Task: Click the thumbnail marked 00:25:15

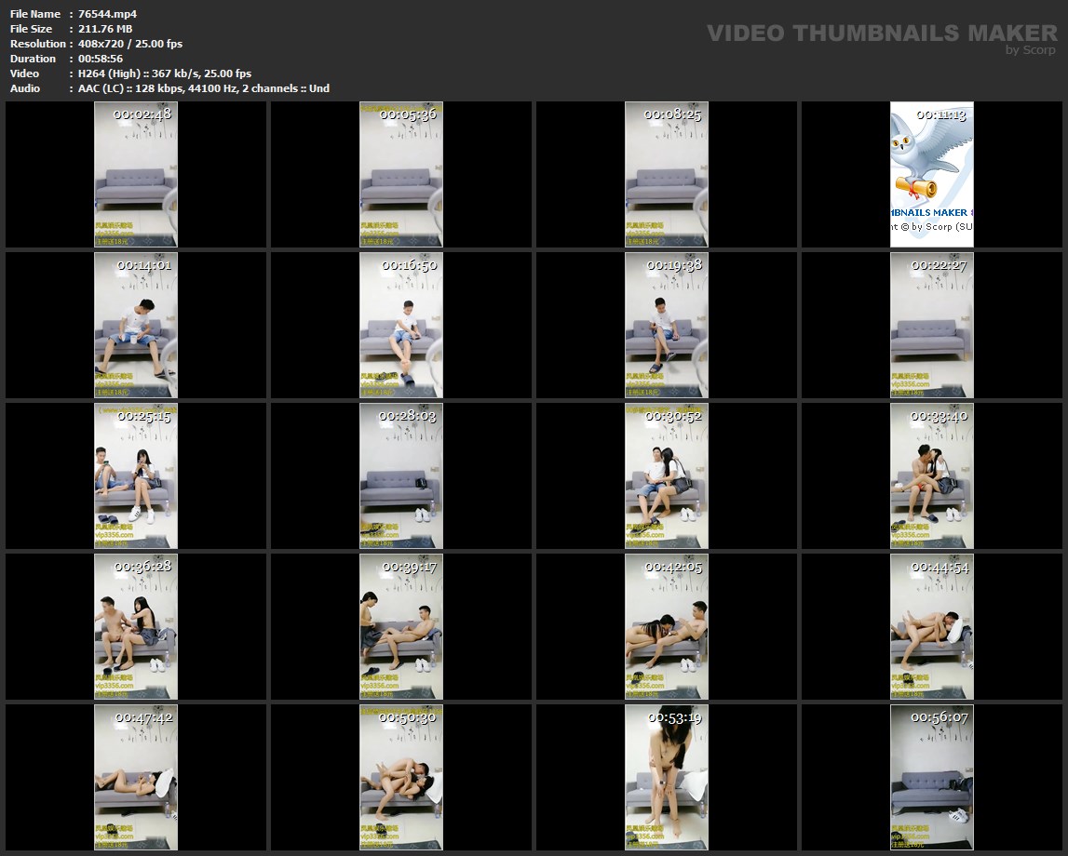Action: point(136,477)
